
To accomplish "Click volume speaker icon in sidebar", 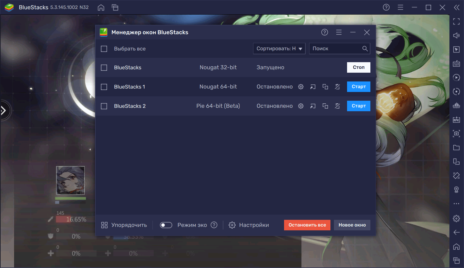I will coord(456,35).
